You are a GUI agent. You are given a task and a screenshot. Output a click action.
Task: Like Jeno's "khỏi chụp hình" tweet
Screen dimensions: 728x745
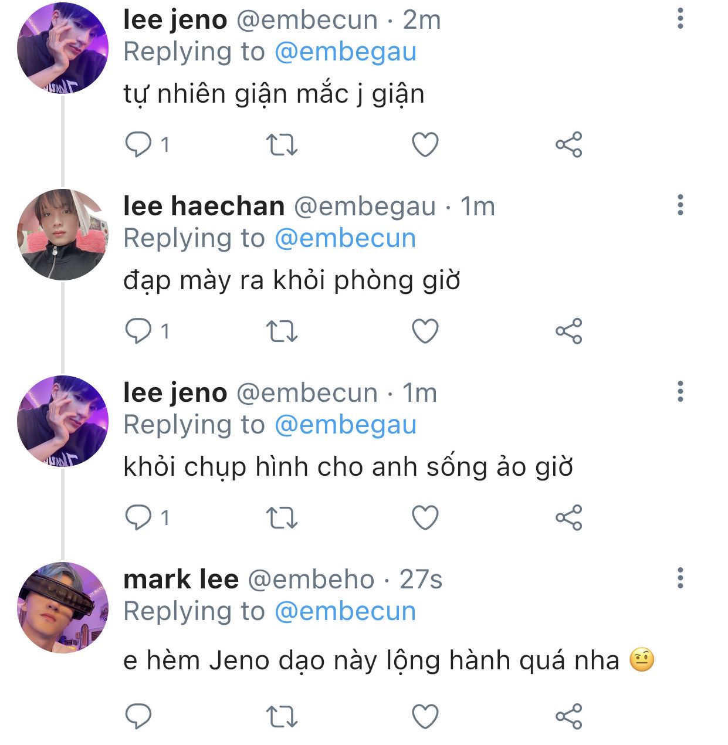[x=425, y=518]
